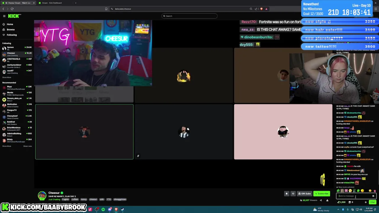The height and width of the screenshot is (213, 379).
Task: Open the zoom magnifier icon in address bar
Action: (251, 9)
